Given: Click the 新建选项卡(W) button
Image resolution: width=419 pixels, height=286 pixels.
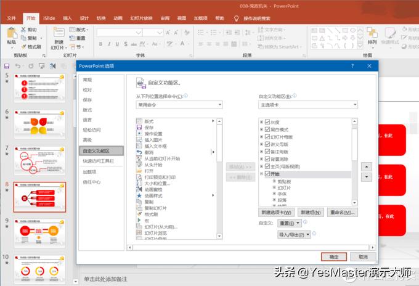Looking at the screenshot, I should click(x=276, y=213).
